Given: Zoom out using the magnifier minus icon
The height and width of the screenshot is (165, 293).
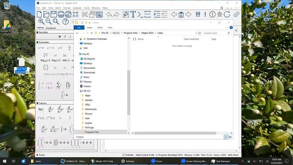Looking at the screenshot, I should click(49, 22).
